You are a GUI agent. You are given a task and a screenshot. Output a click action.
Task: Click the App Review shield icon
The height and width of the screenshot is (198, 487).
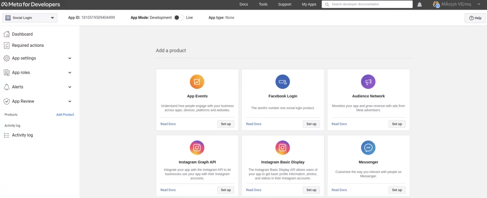[6, 101]
